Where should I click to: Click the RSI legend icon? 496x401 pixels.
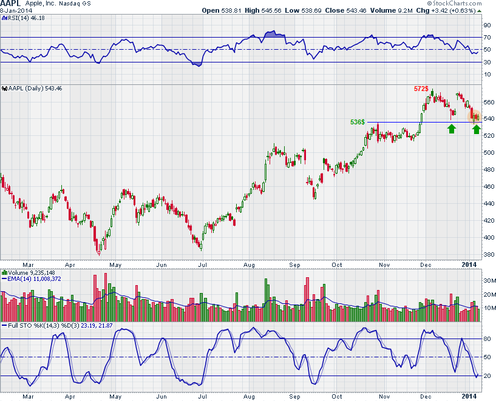point(4,18)
